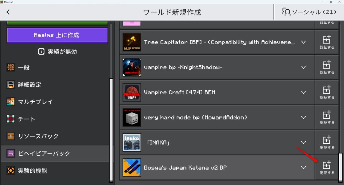344x185 pixels.
Task: Click the 実績が無効 label
Action: point(62,52)
